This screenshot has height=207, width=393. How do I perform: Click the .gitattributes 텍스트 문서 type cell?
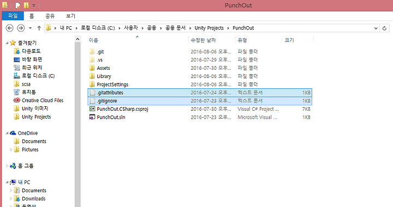tap(250, 93)
